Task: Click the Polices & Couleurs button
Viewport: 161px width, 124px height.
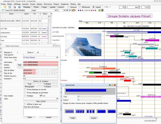Action: (41, 81)
